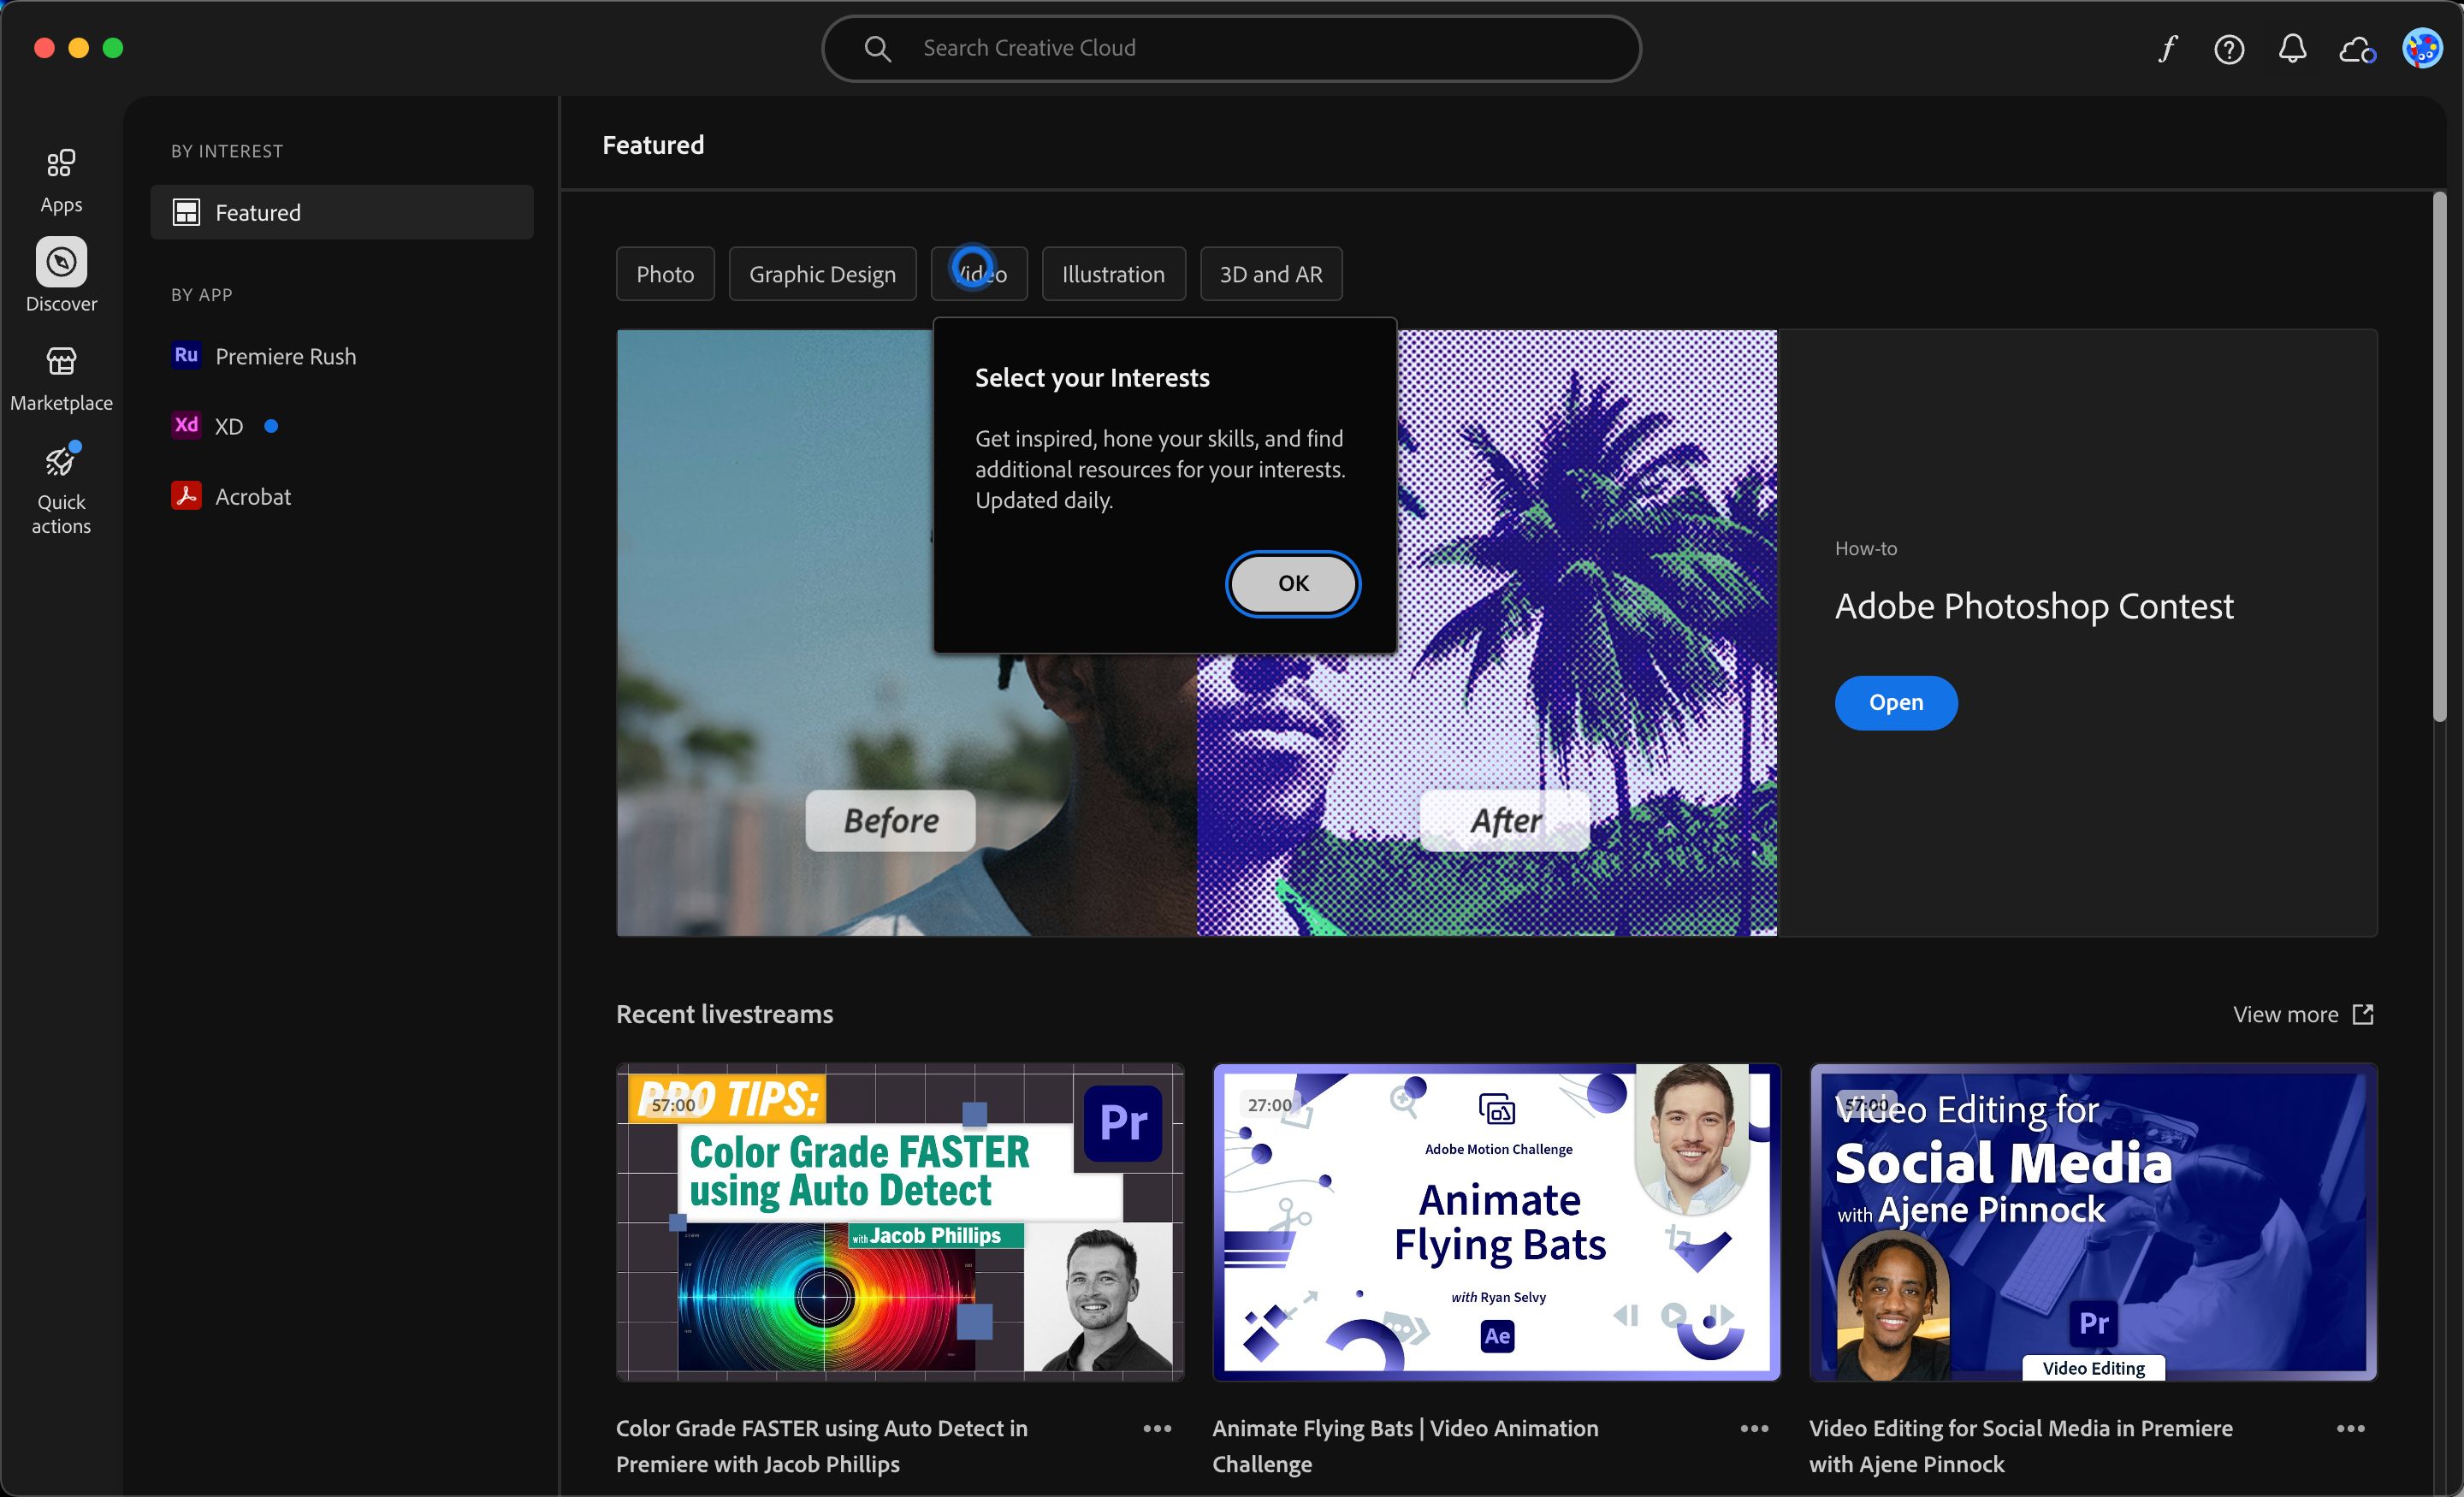This screenshot has height=1497, width=2464.
Task: Click the macOS green full-screen button
Action: 113,48
